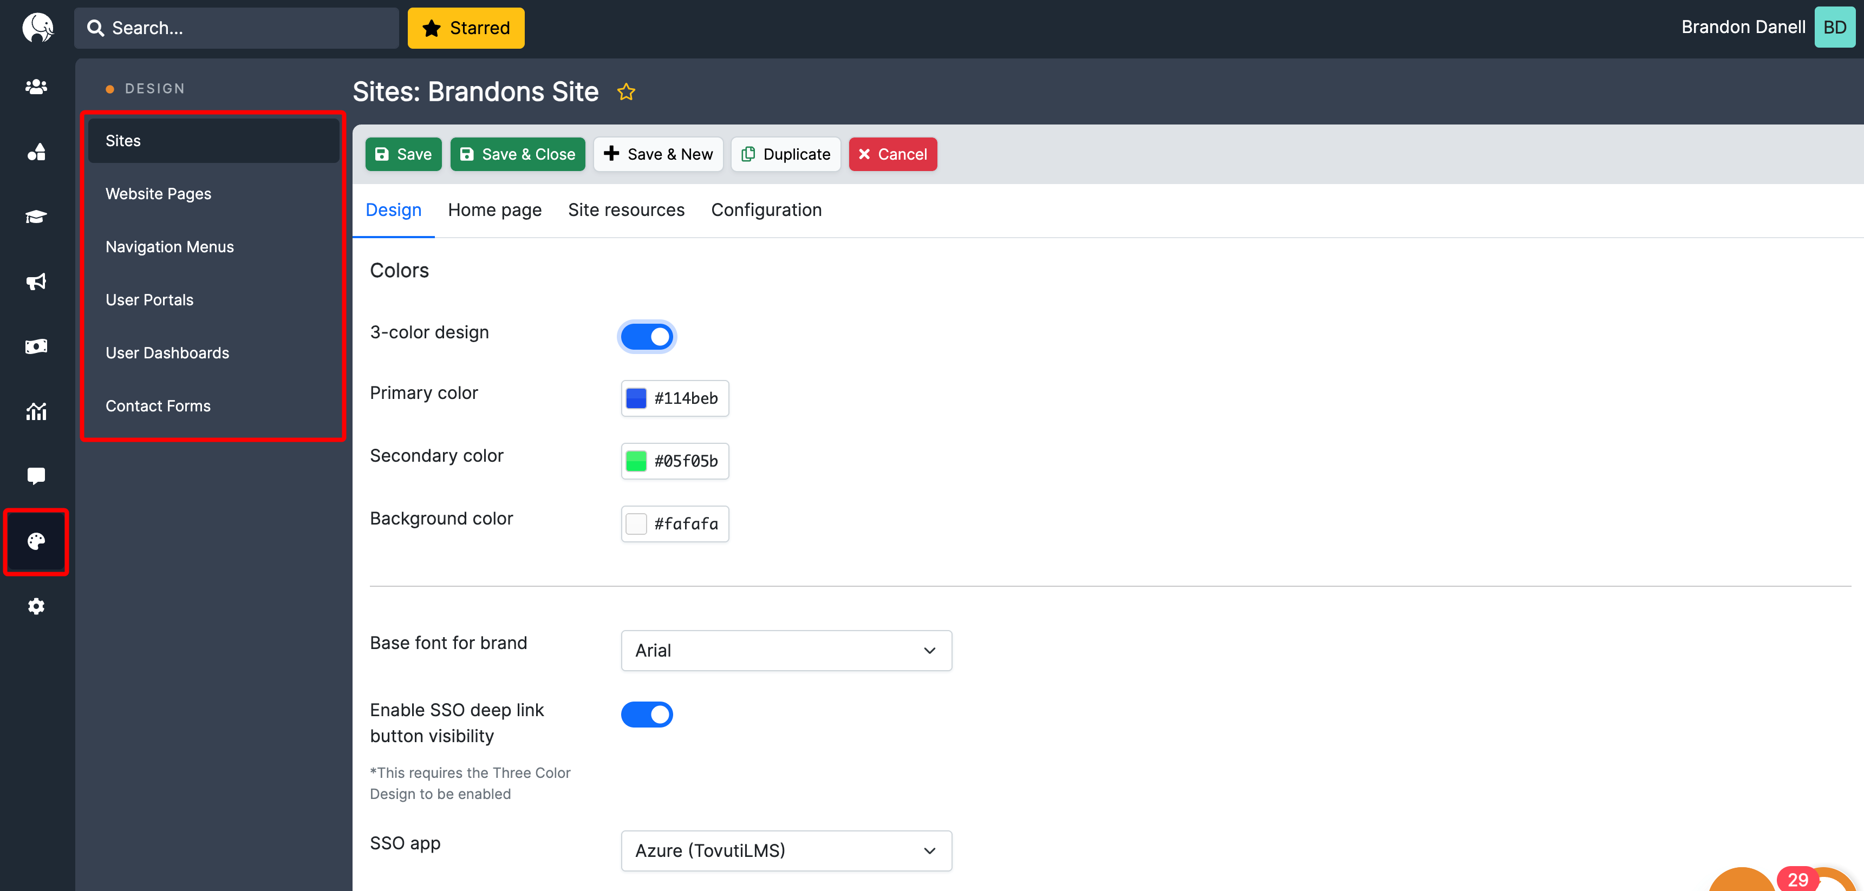1864x891 pixels.
Task: Open the shapes content sidebar icon
Action: click(36, 152)
